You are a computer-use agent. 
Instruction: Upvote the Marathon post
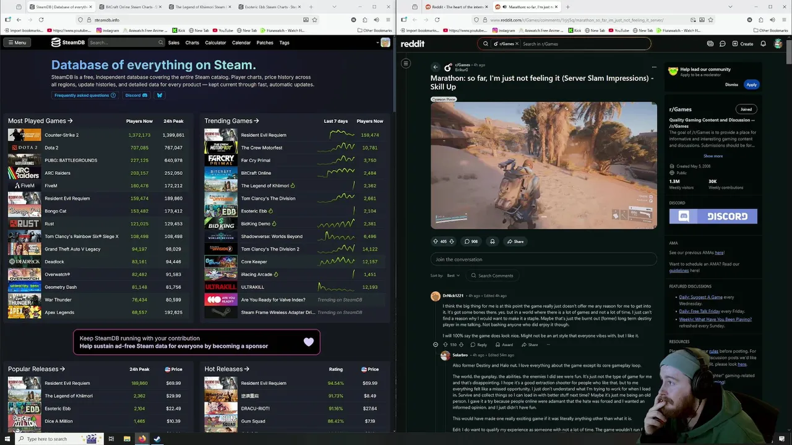point(435,242)
